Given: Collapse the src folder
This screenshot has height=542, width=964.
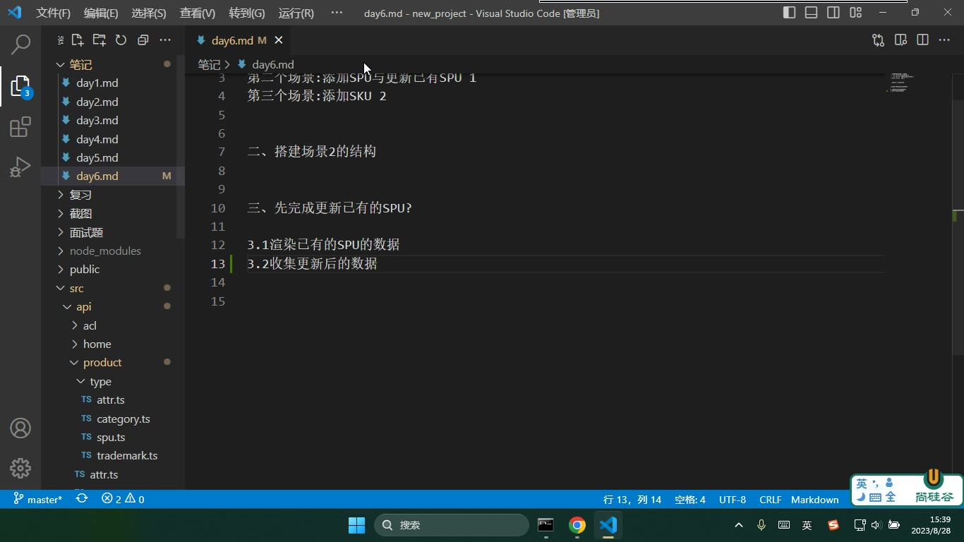Looking at the screenshot, I should [113, 288].
